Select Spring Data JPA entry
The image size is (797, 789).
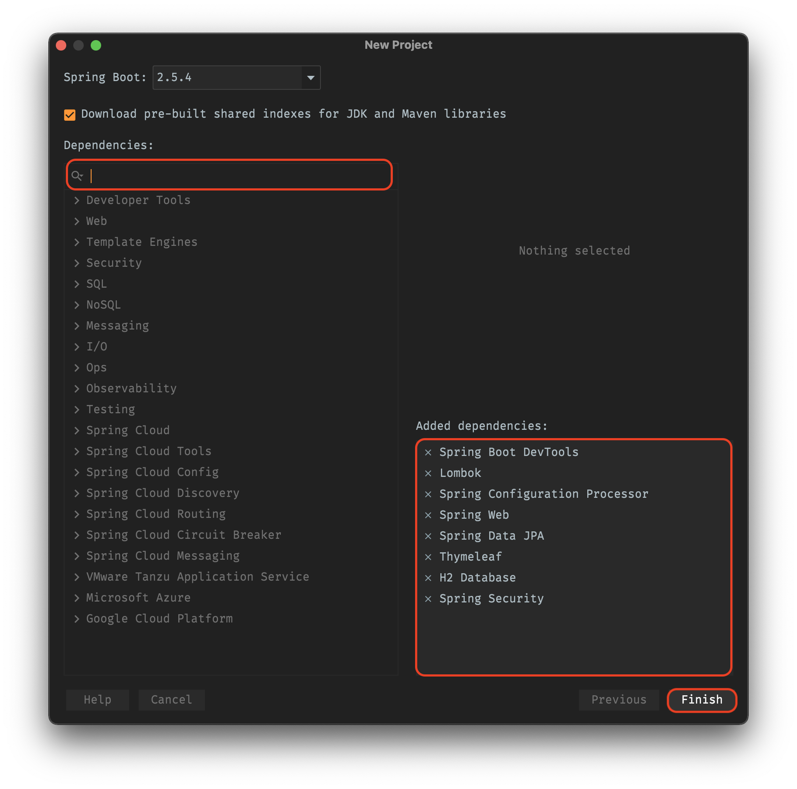491,536
